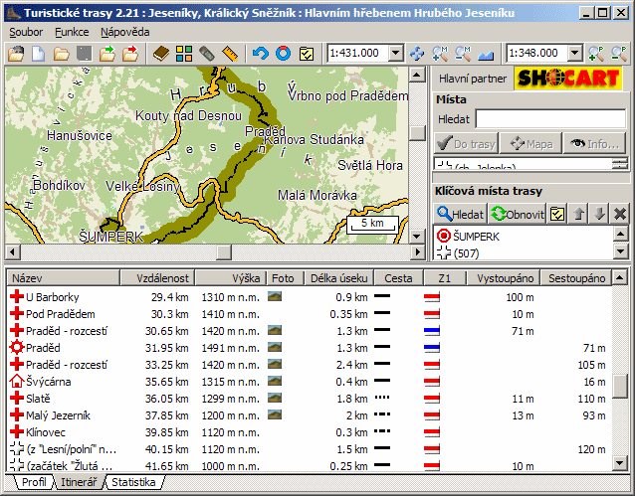Show the elevation profile chart icon
635x496 pixels.
[488, 53]
